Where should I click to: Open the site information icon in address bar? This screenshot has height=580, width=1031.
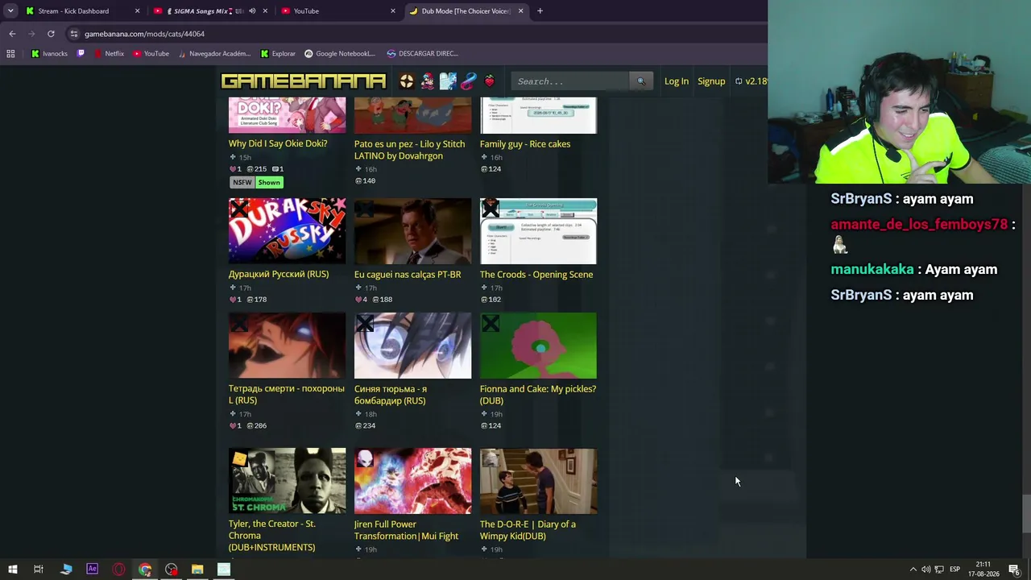coord(74,34)
